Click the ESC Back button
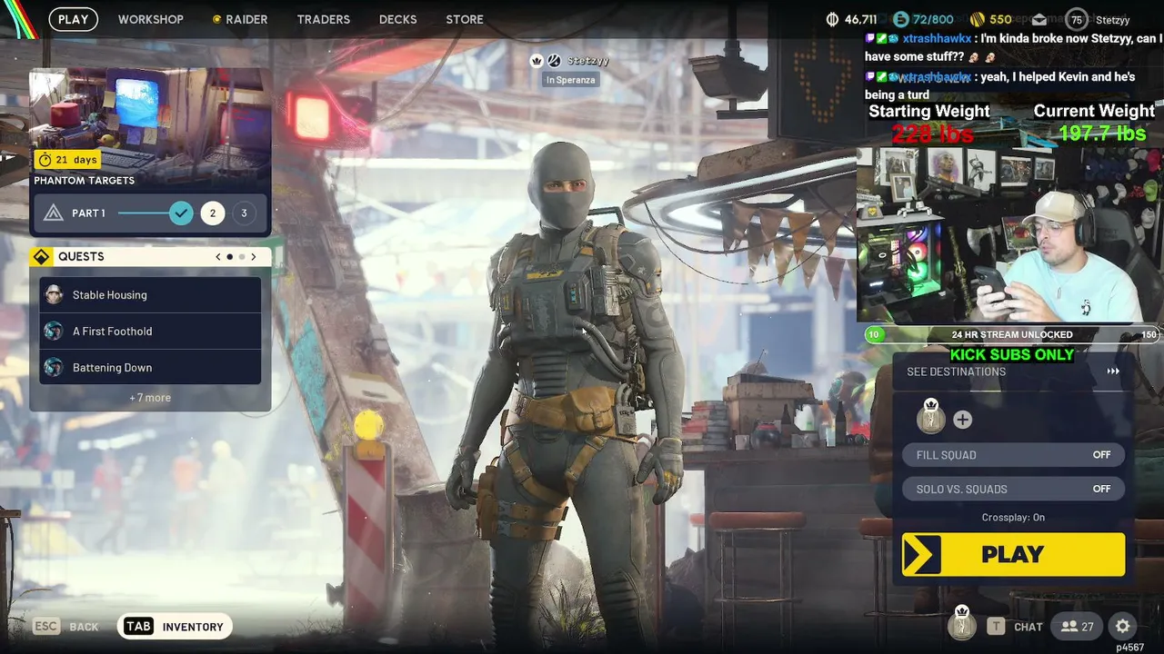1164x654 pixels. 65,627
